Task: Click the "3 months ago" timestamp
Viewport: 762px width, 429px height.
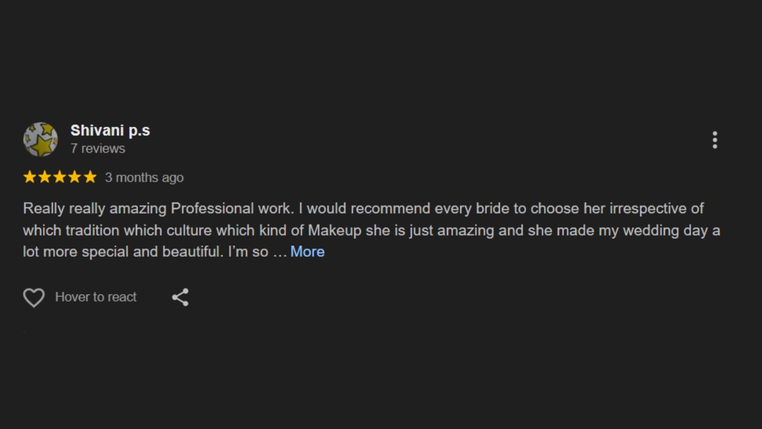Action: click(x=144, y=178)
